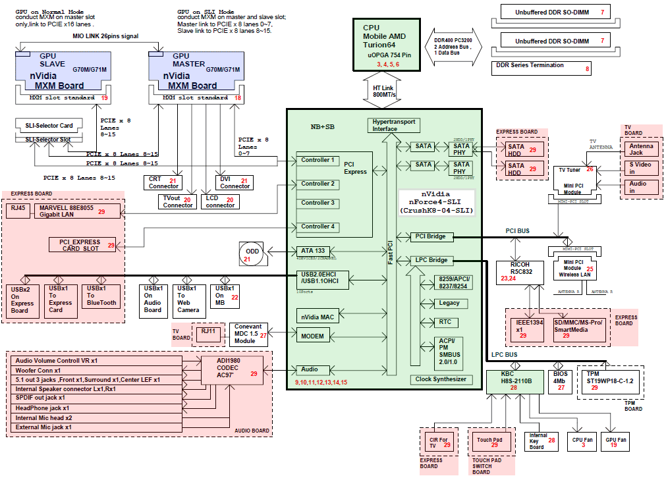Select the ODD circle element
This screenshot has width=666, height=478.
pyautogui.click(x=252, y=253)
